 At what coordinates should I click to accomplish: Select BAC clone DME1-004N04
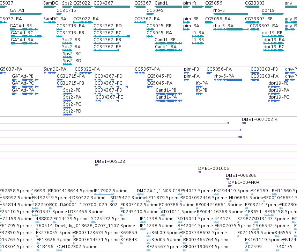pos(262,186)
